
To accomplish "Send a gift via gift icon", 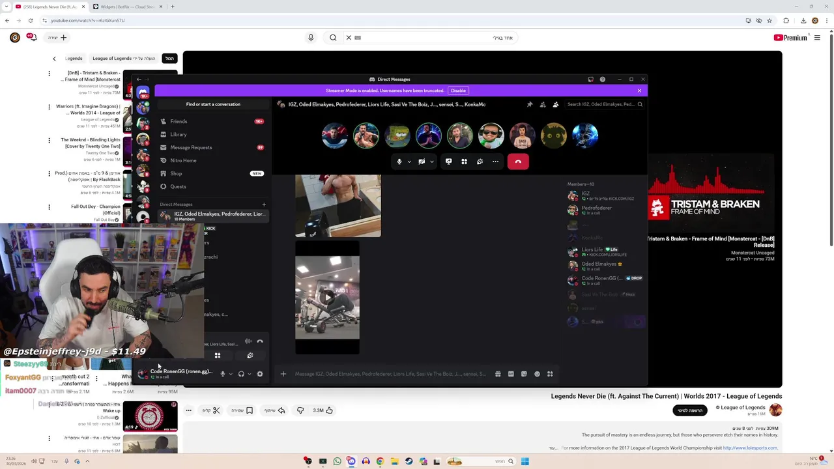I will click(x=498, y=374).
